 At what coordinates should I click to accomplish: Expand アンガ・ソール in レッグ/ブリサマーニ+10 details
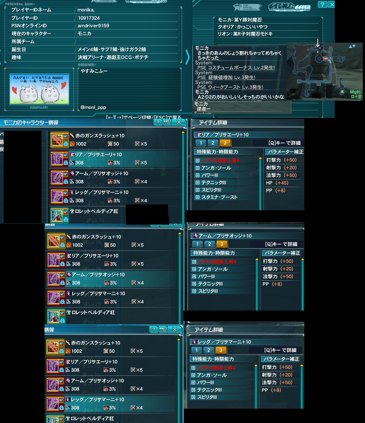click(193, 375)
